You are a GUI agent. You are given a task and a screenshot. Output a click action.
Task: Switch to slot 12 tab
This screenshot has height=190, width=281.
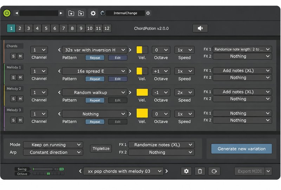pos(107,28)
